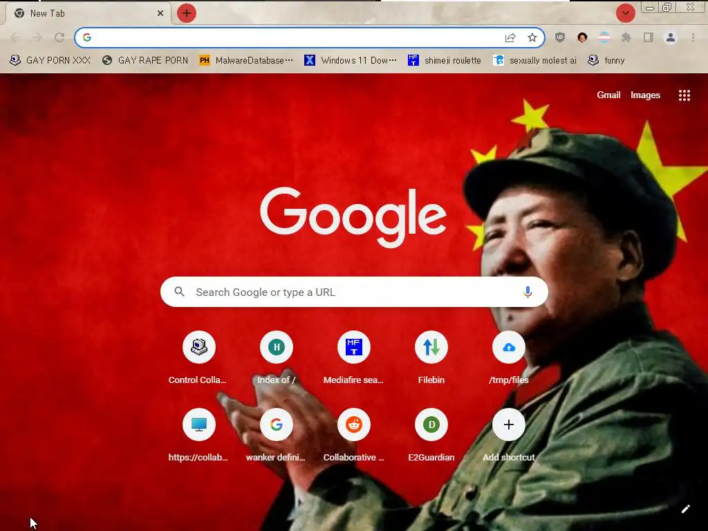Screen dimensions: 708x531
Task: Open the shimeji roulette bookmark
Action: coord(445,60)
